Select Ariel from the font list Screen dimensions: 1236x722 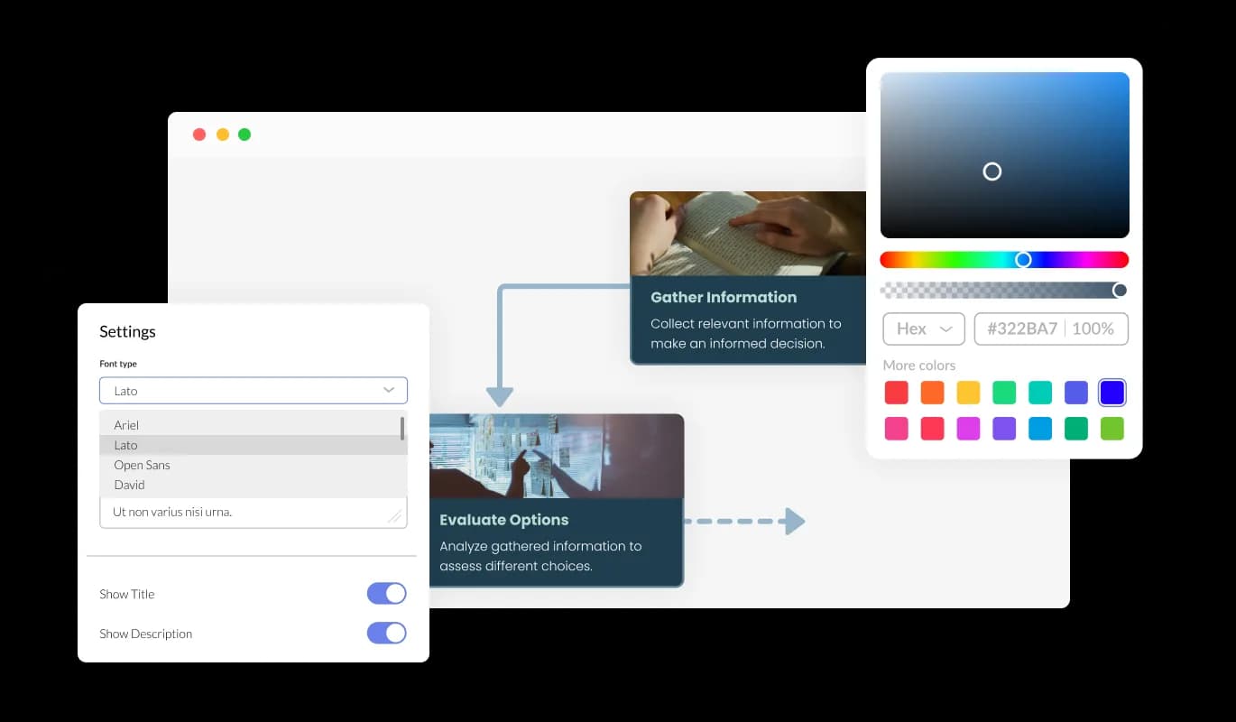tap(126, 425)
